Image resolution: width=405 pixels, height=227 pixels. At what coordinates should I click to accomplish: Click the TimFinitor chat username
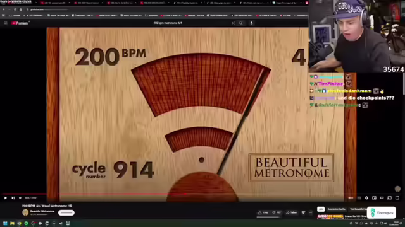pyautogui.click(x=331, y=84)
